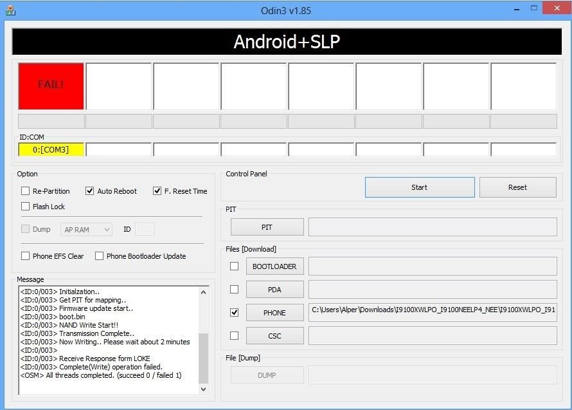
Task: Click the Android+SLP banner
Action: (287, 42)
